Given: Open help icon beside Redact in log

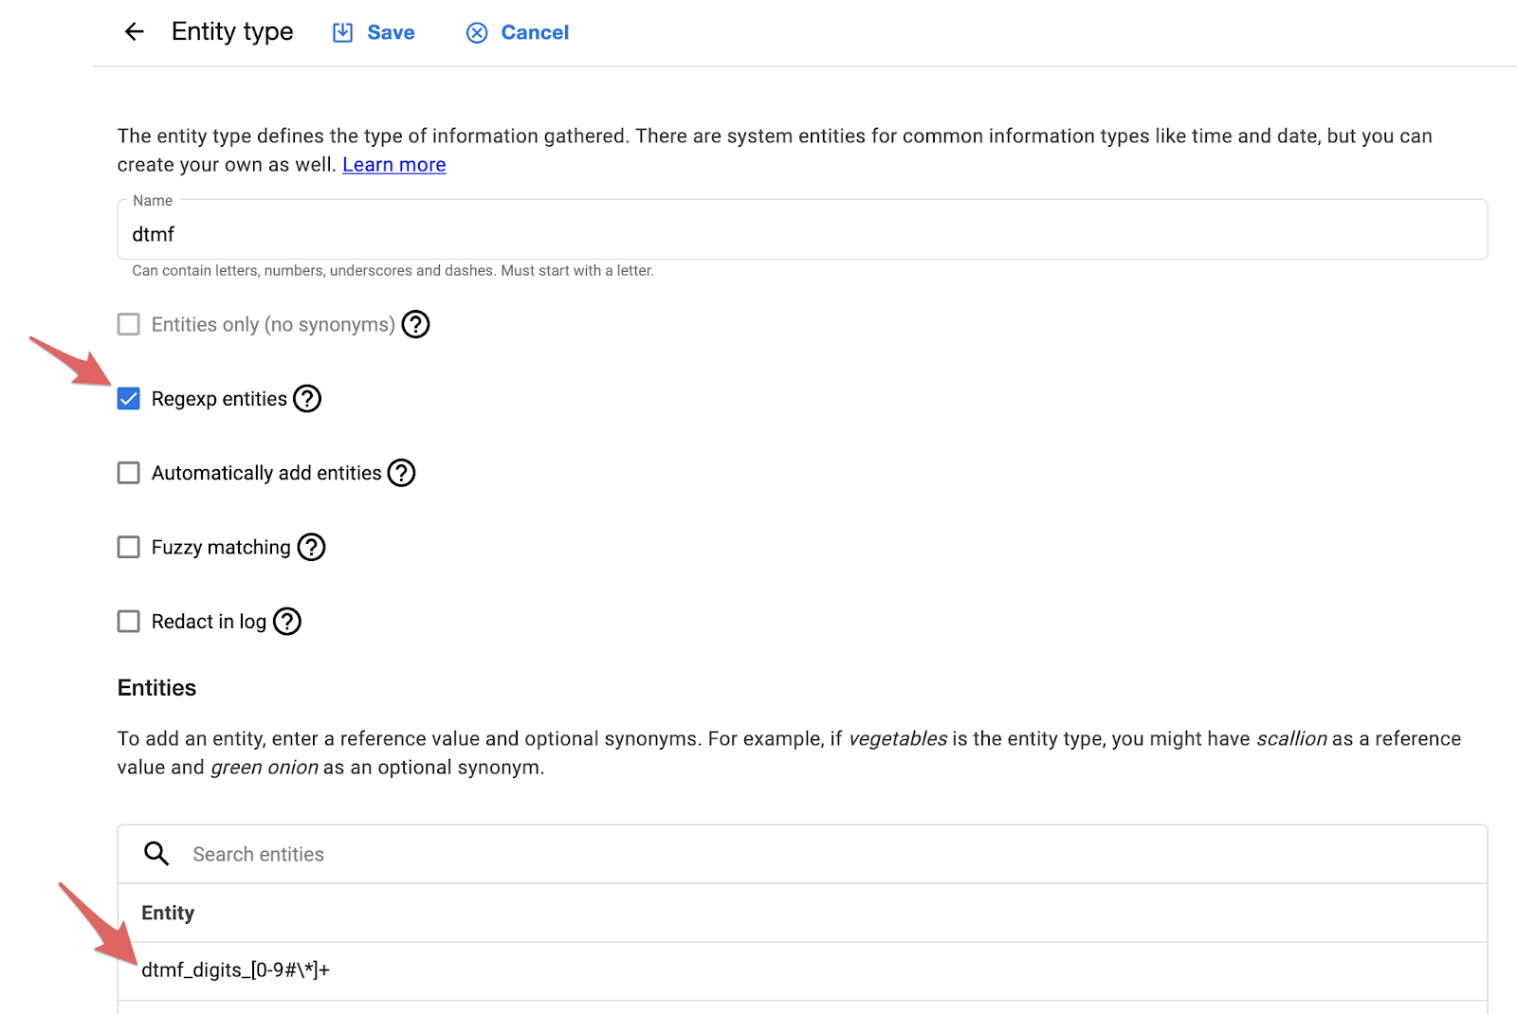Looking at the screenshot, I should pyautogui.click(x=287, y=622).
